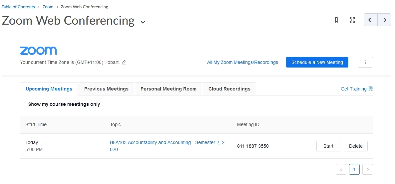Open the three-dot more options menu
395x184 pixels.
pyautogui.click(x=365, y=62)
